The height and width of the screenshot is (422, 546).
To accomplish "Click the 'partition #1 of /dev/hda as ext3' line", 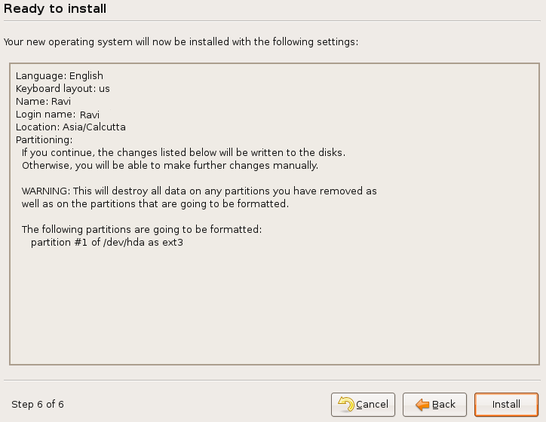I will point(107,243).
